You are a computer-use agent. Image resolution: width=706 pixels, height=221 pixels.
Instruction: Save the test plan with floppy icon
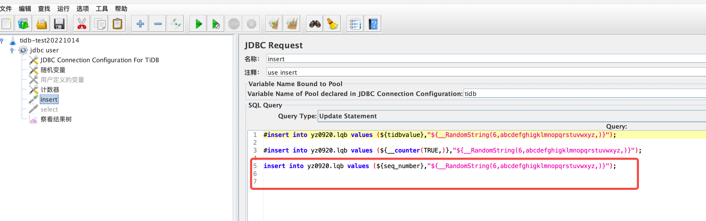click(x=59, y=24)
